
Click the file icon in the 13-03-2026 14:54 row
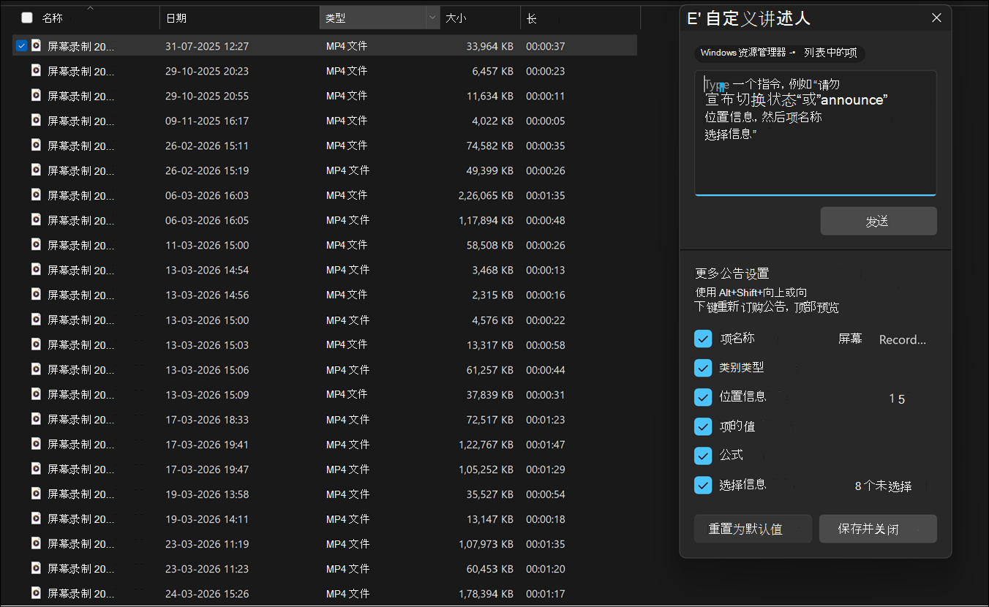35,270
